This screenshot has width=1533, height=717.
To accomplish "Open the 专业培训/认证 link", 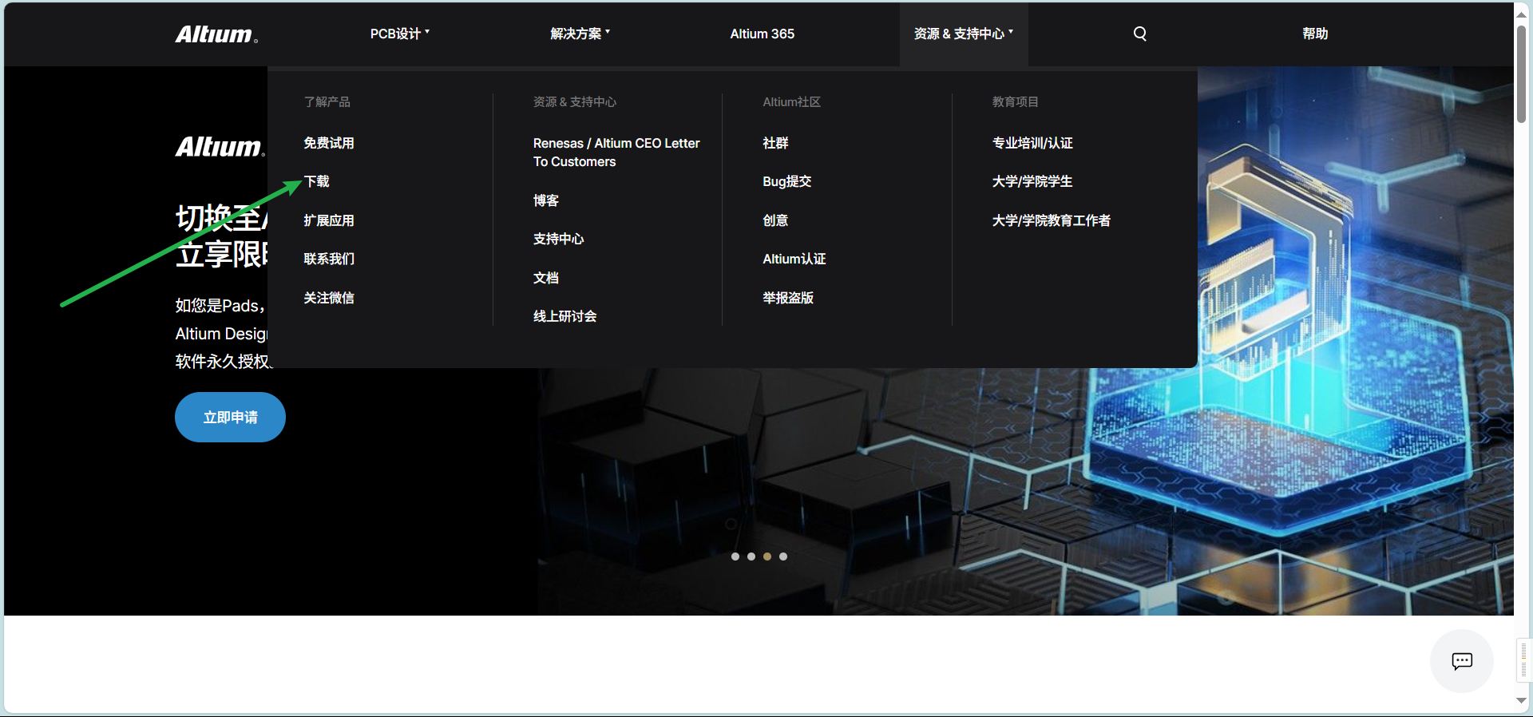I will point(1032,143).
